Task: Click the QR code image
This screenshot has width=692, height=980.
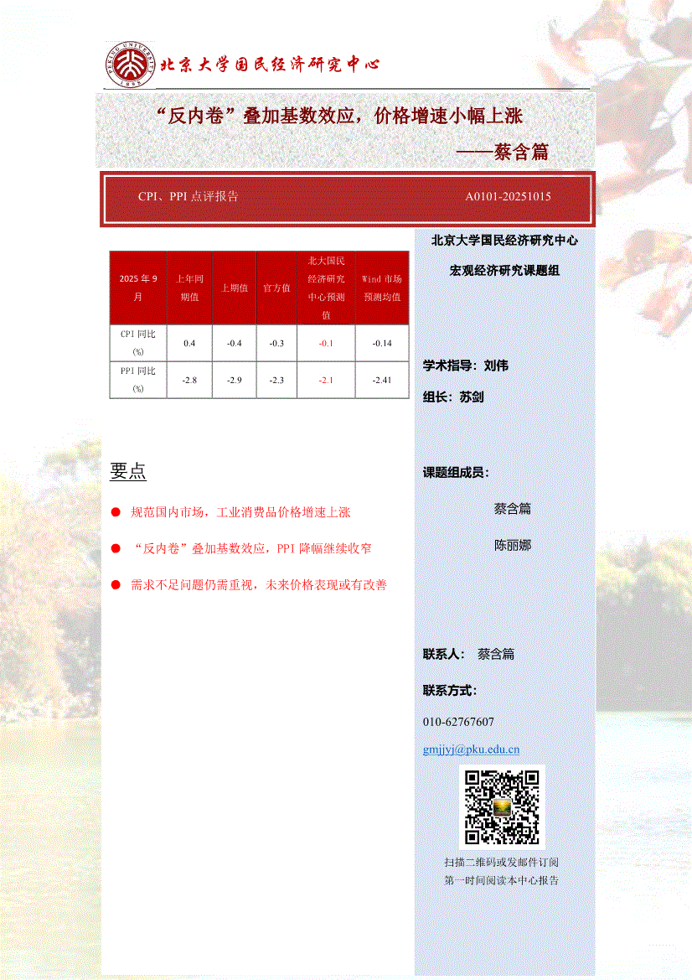Action: 502,806
